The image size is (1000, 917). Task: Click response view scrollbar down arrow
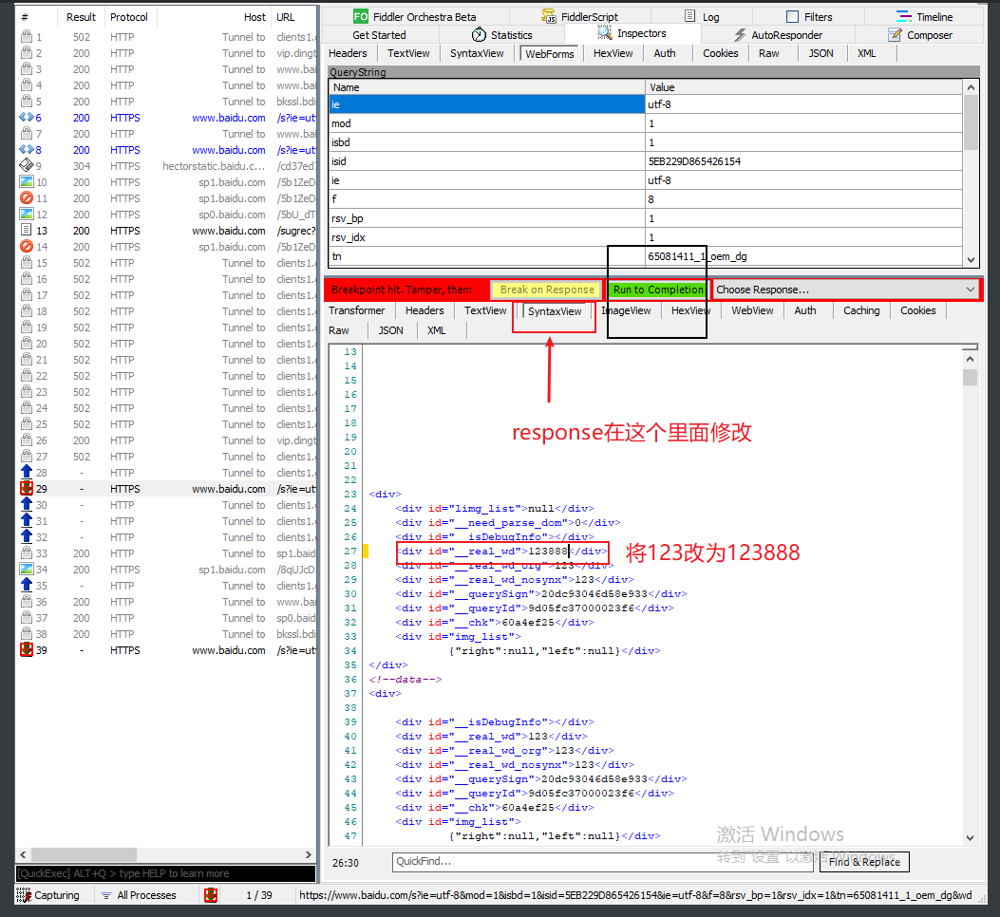tap(970, 838)
